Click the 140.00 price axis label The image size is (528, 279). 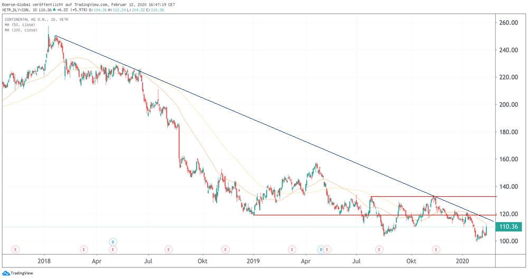click(508, 187)
